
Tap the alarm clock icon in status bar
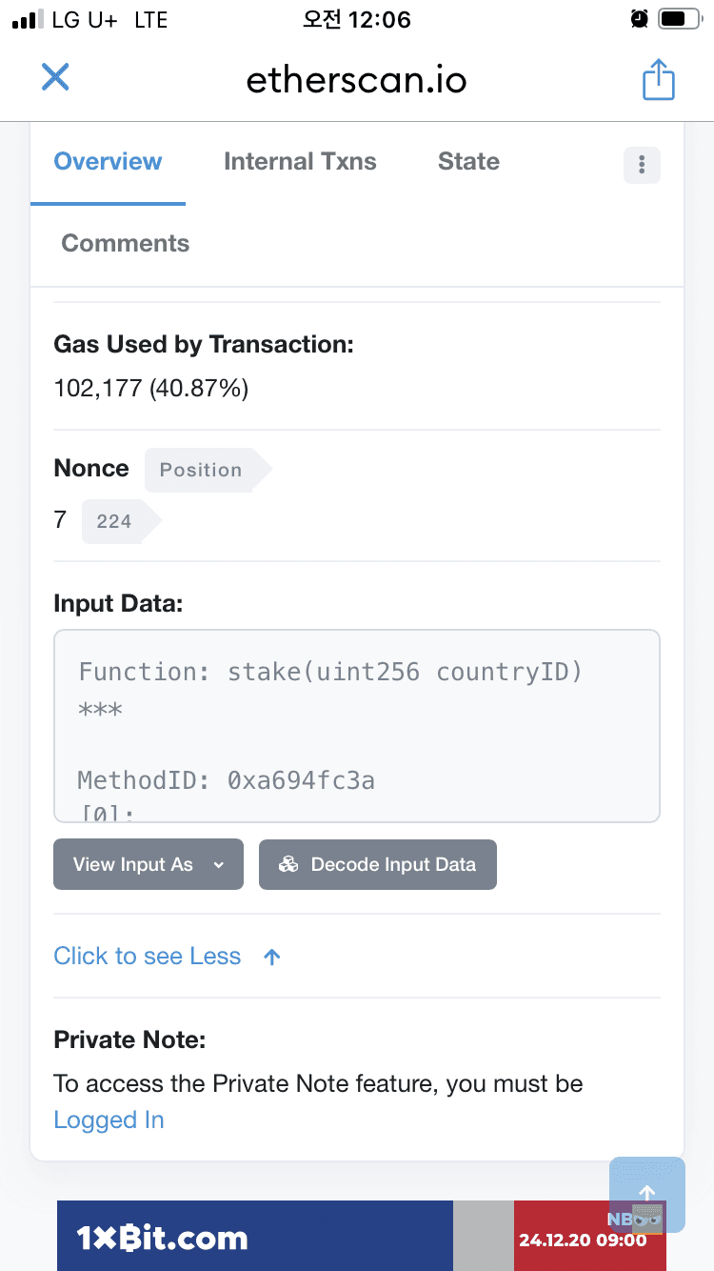pos(640,19)
